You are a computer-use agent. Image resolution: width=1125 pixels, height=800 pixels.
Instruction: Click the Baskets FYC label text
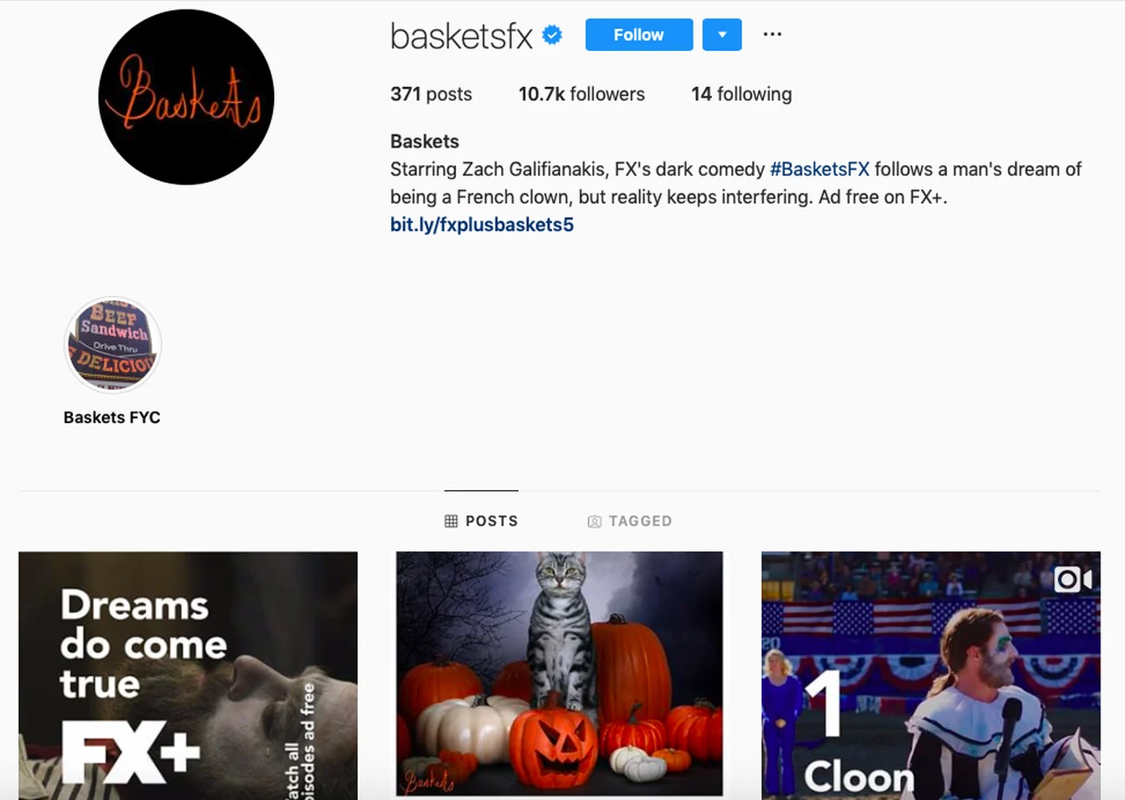tap(112, 418)
